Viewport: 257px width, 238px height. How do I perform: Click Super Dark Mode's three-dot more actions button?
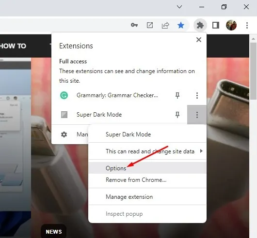pyautogui.click(x=197, y=115)
